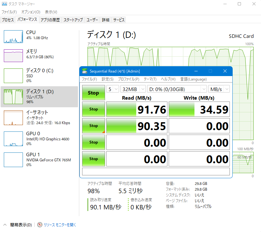Switch to the アプリの履歴 tab
Image resolution: width=261 pixels, height=232 pixels.
pos(50,20)
